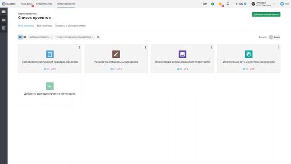Click the Neaktor logo
Viewport: 291px width, 164px height.
pyautogui.click(x=9, y=4)
